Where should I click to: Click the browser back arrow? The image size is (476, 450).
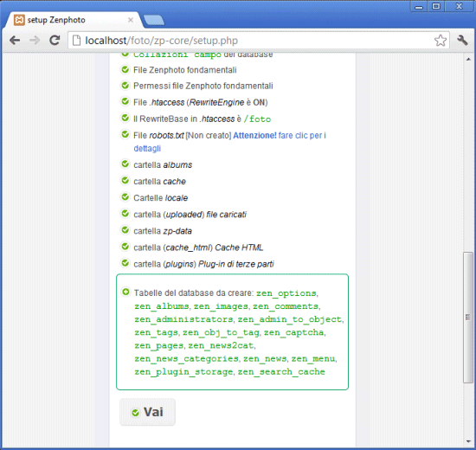(x=15, y=40)
